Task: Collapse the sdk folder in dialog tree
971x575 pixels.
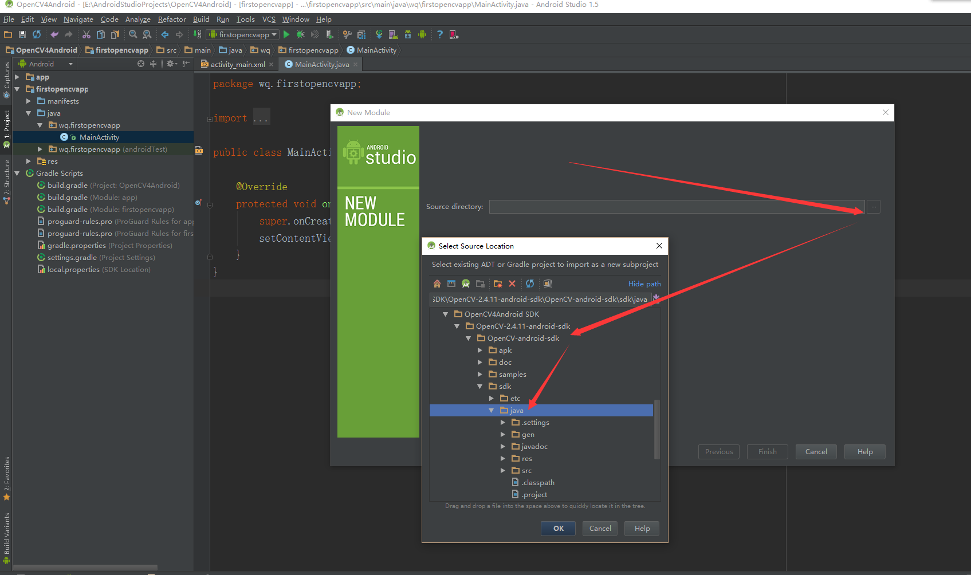Action: coord(480,386)
